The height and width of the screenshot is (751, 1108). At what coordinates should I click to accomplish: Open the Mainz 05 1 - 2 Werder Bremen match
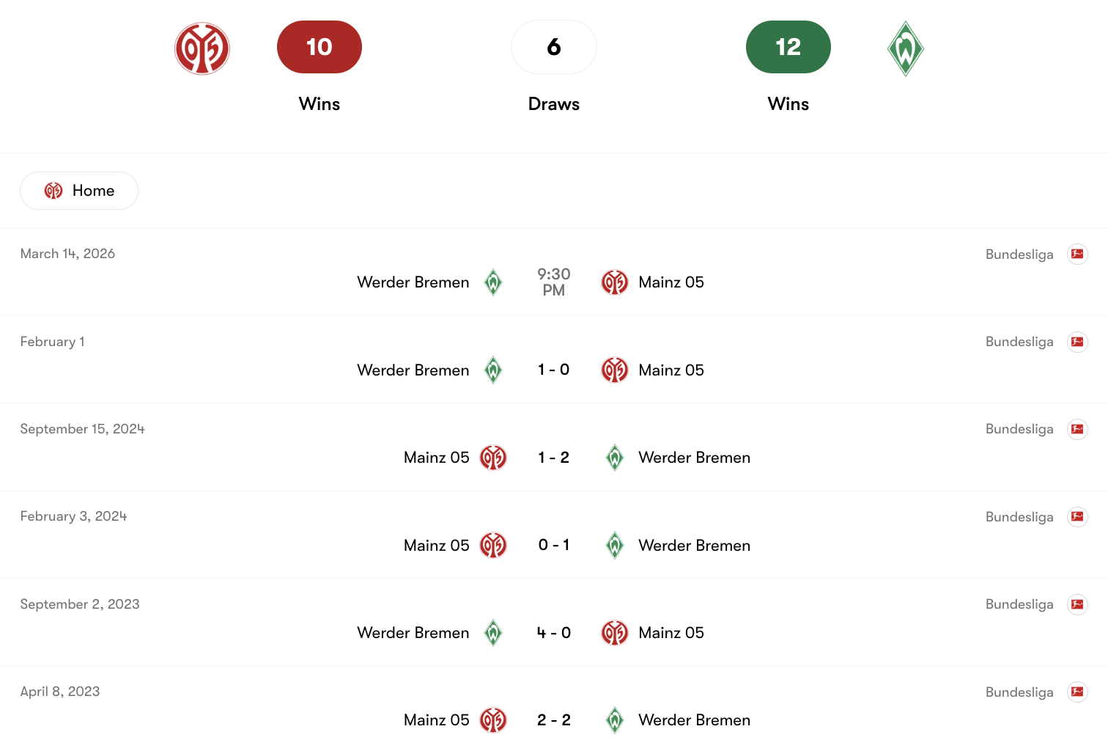coord(553,457)
